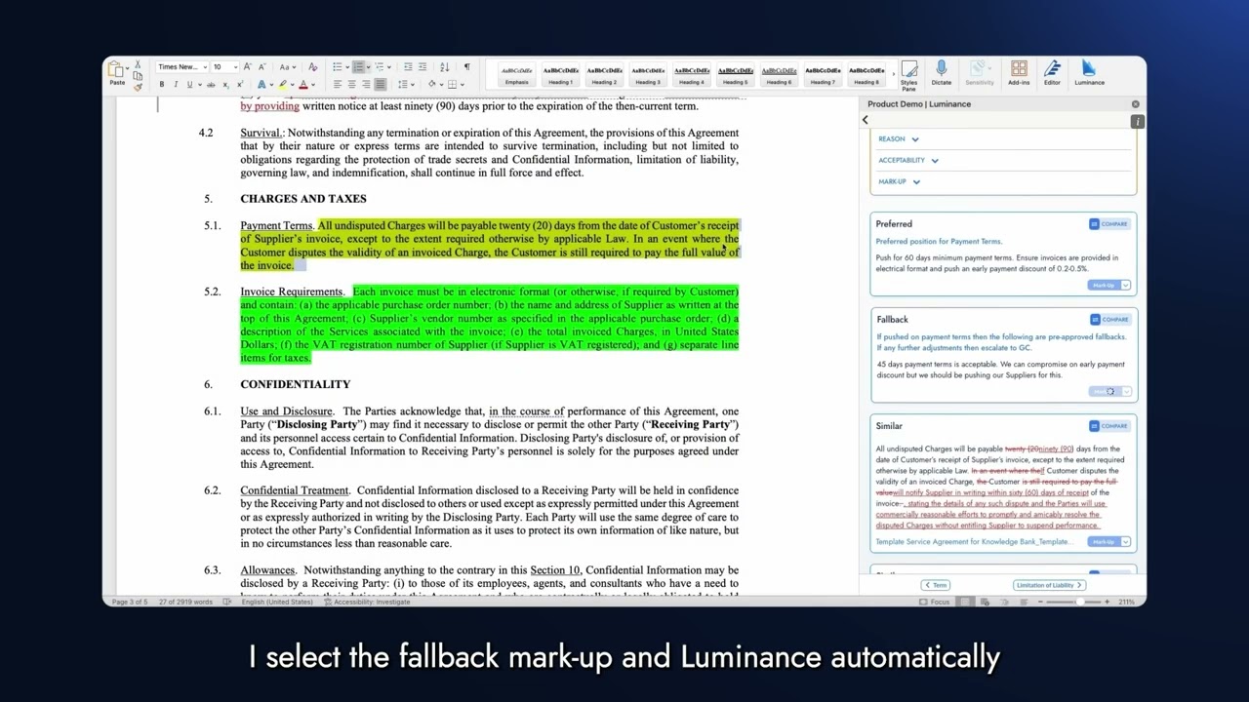The height and width of the screenshot is (702, 1249).
Task: Navigate to previous clause Term
Action: 936,585
